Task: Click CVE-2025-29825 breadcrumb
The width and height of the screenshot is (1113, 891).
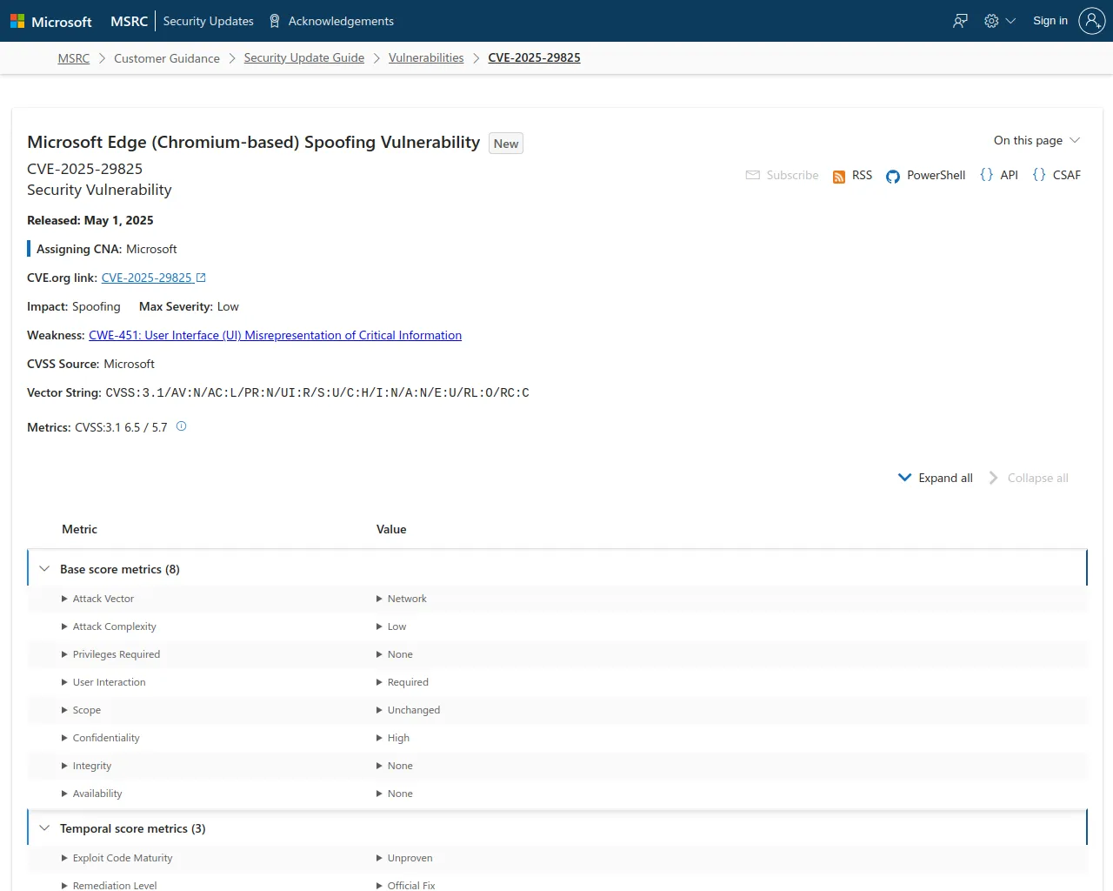Action: click(x=534, y=57)
